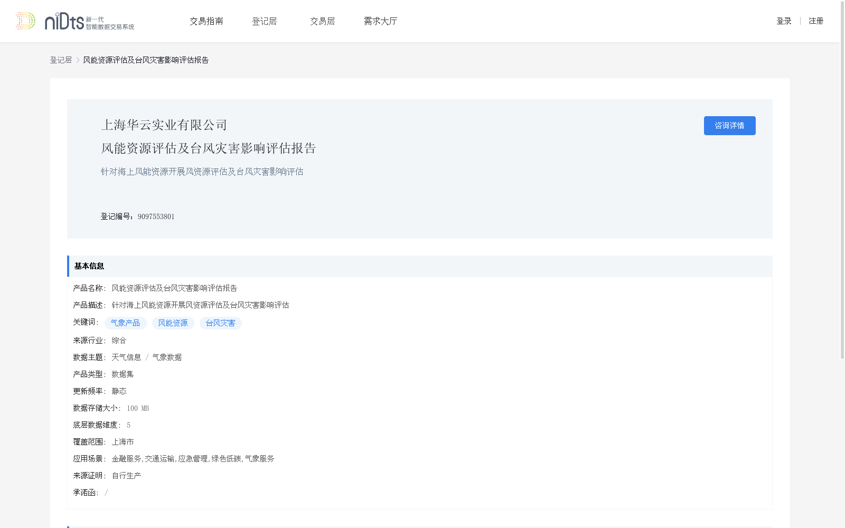Screen dimensions: 845x528
Task: Click the company name 上海华云实业有限公司
Action: [x=164, y=125]
